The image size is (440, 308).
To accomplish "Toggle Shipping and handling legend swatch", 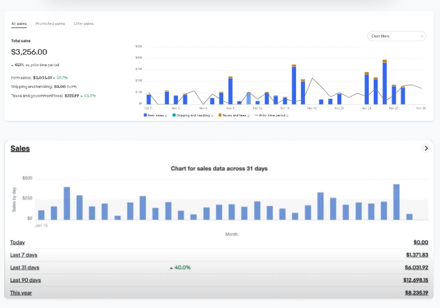I will [x=174, y=115].
